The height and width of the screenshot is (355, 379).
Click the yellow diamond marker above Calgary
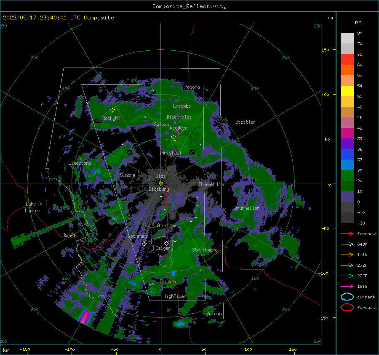[x=166, y=243]
